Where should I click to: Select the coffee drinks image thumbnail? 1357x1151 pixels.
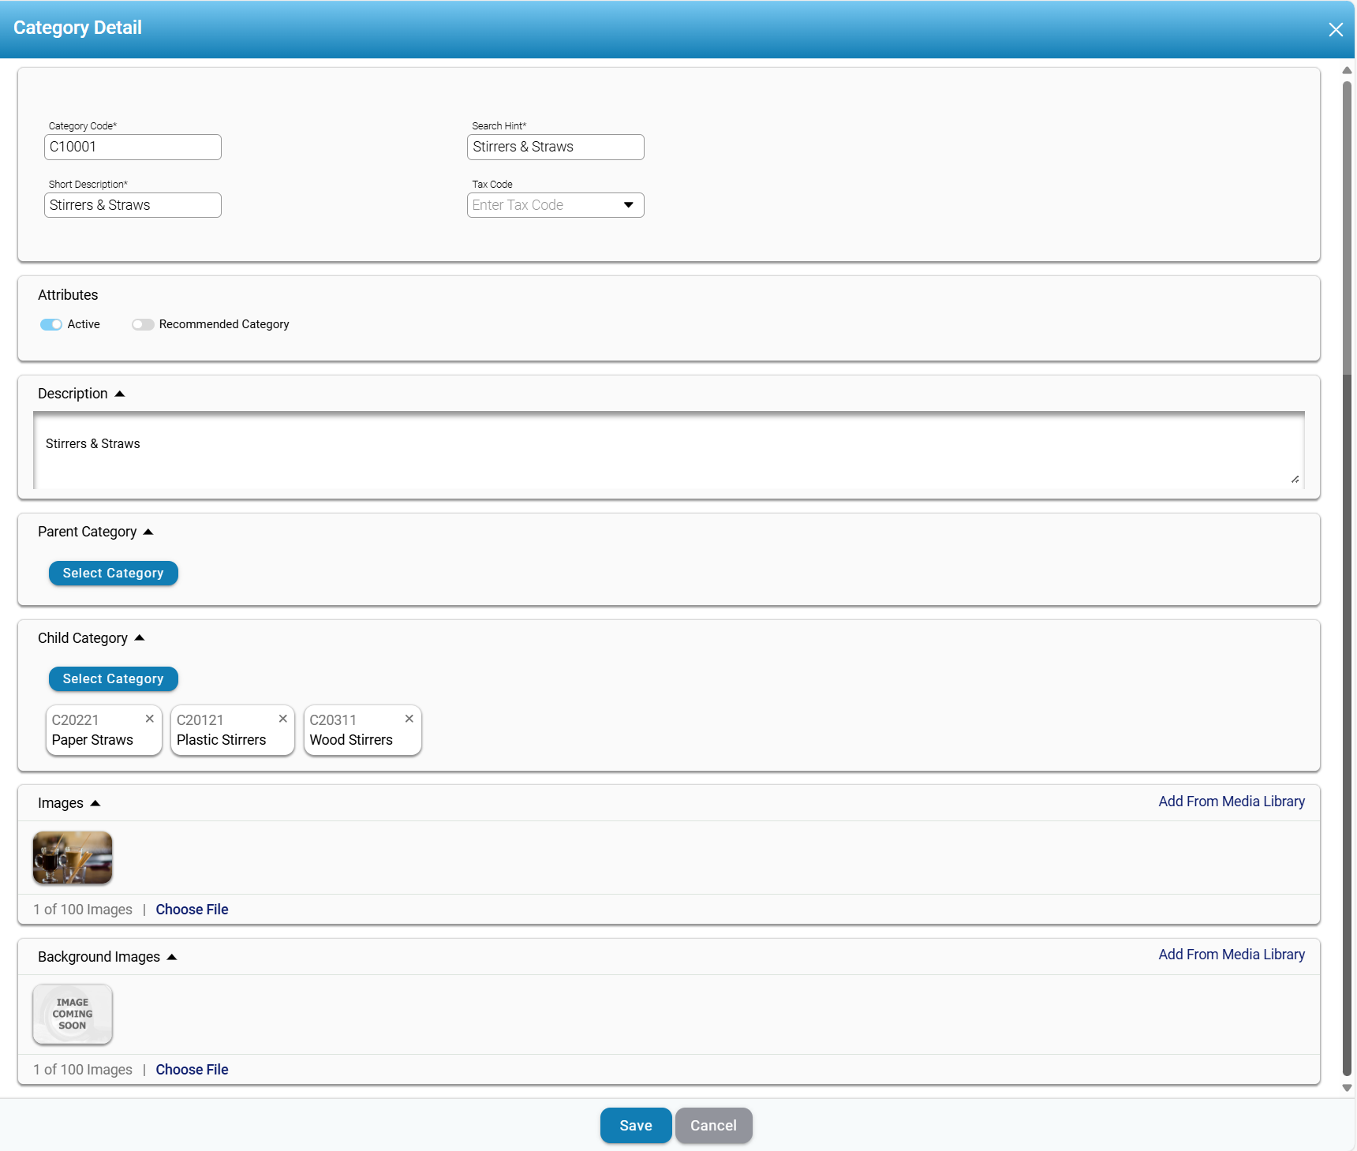[73, 858]
